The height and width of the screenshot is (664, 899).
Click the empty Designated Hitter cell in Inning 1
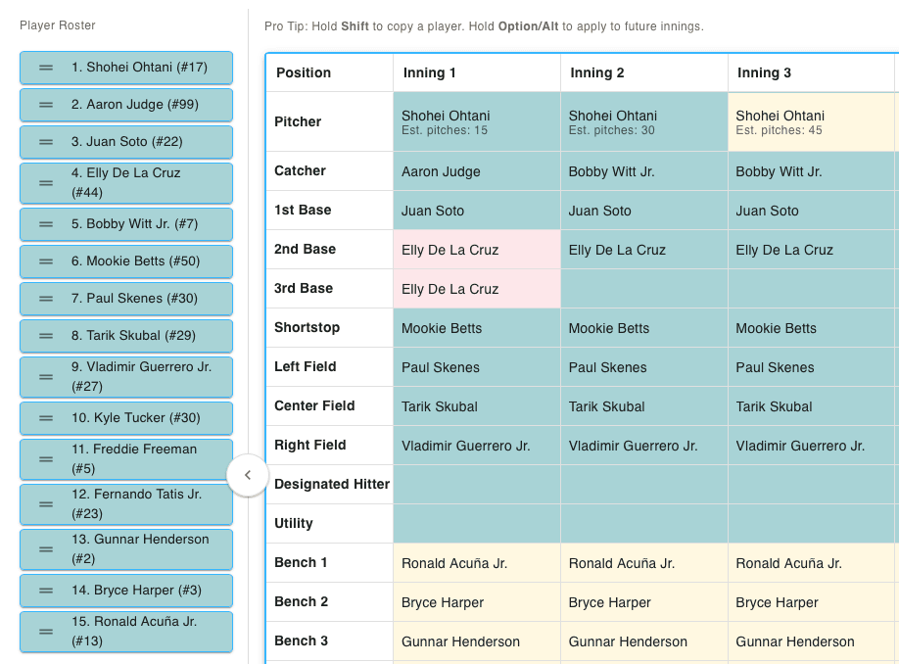(476, 484)
